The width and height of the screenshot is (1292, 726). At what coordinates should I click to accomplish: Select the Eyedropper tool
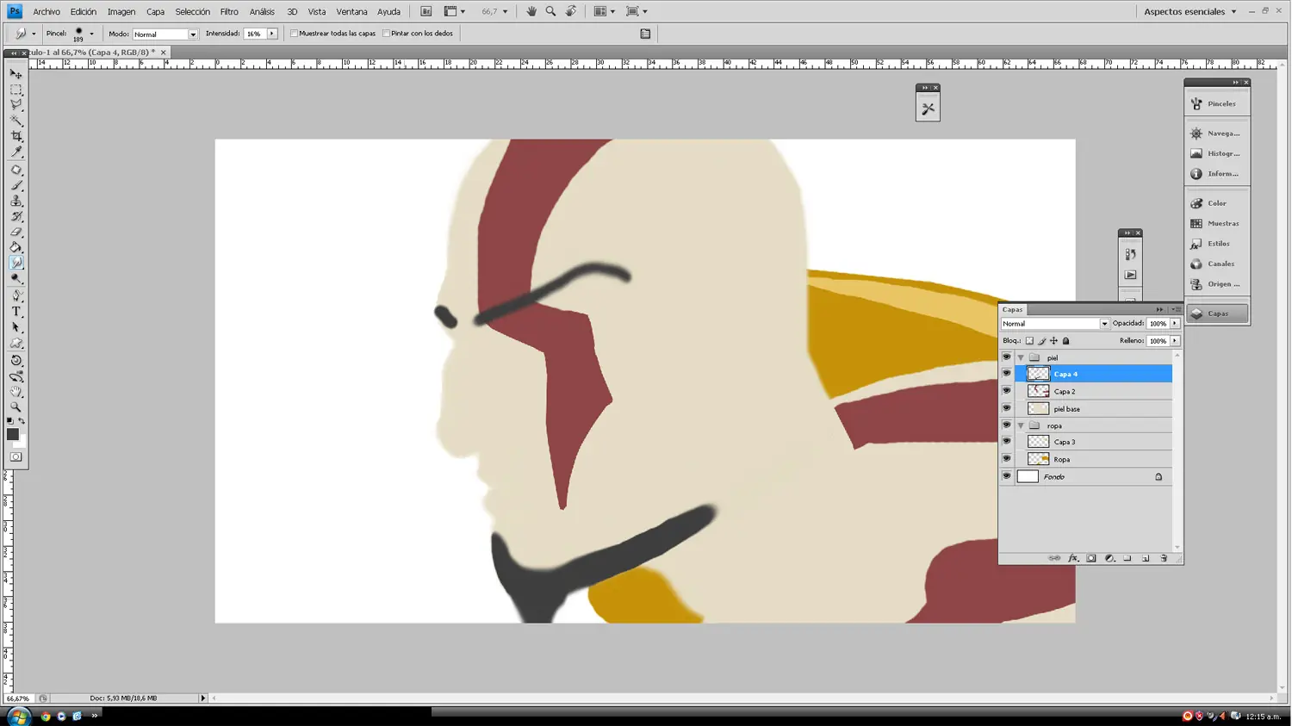(x=16, y=152)
